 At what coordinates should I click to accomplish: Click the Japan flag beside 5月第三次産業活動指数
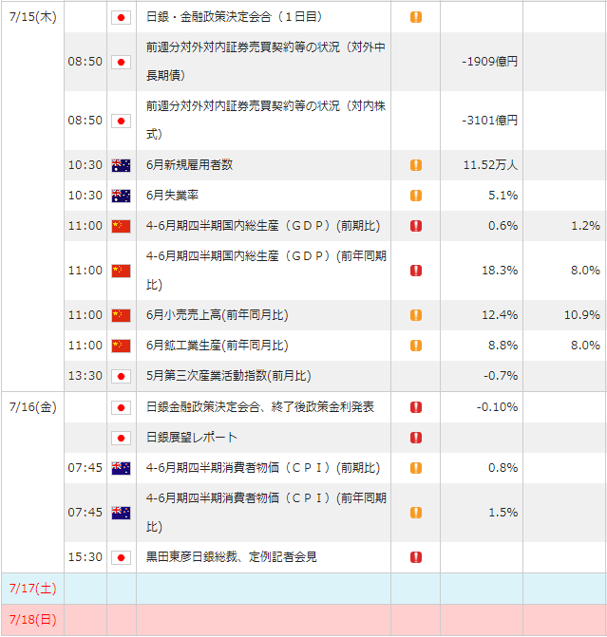[x=122, y=376]
